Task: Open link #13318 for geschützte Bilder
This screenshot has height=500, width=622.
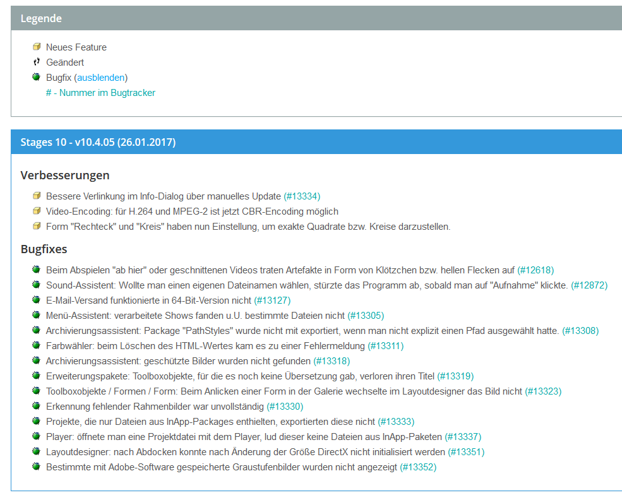Action: [332, 361]
